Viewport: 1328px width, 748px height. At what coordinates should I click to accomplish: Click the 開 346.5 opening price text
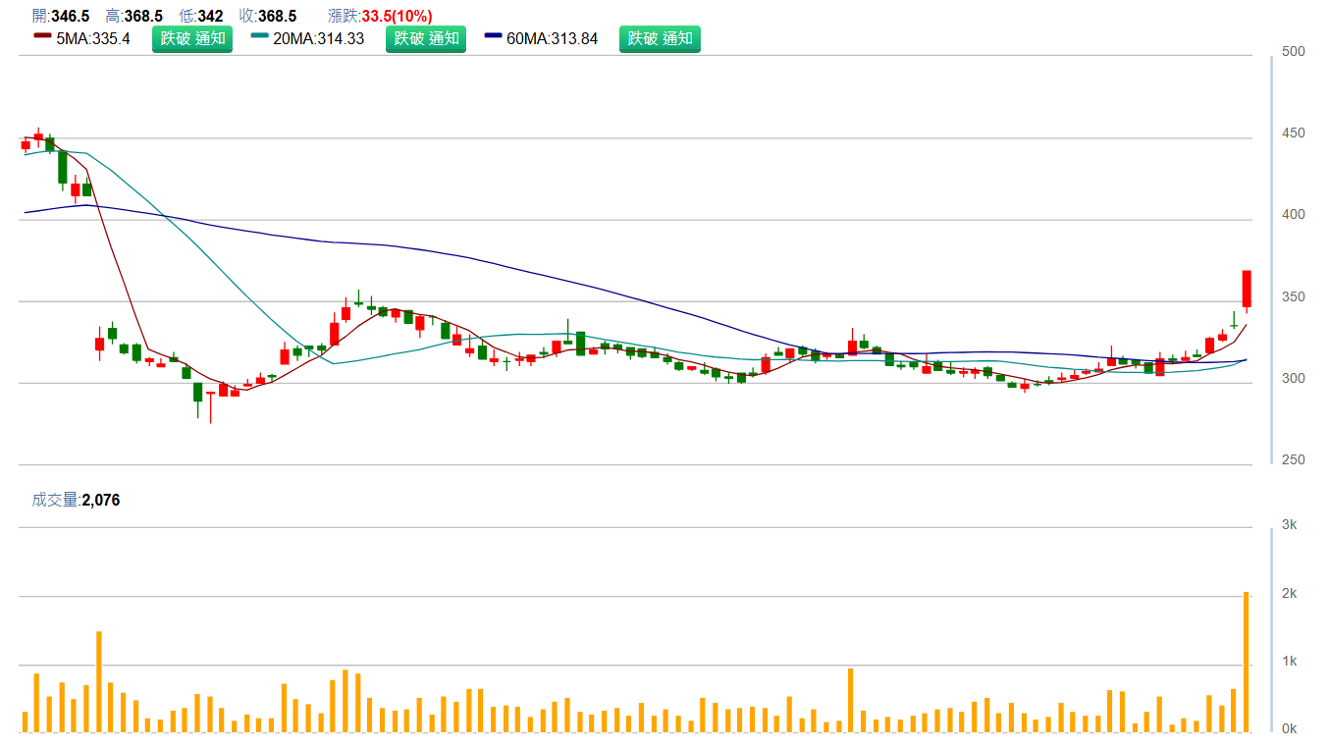coord(61,16)
